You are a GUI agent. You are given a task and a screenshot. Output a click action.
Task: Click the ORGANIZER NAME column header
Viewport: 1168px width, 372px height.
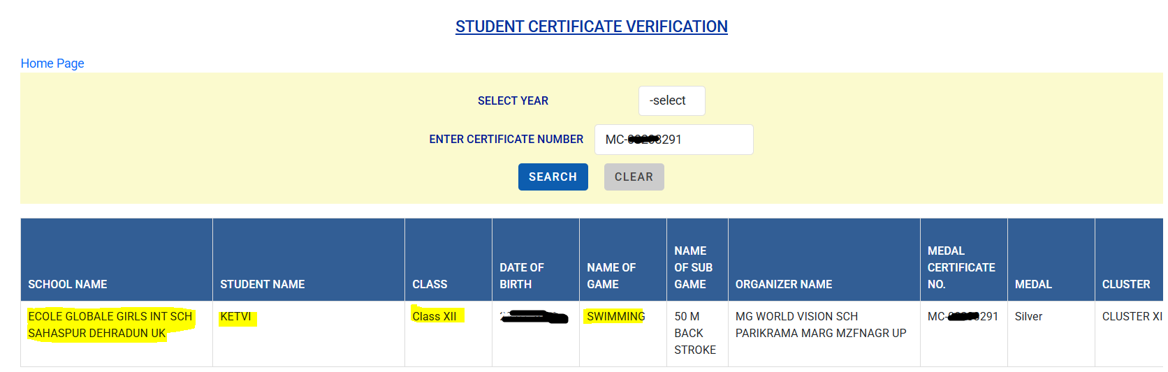824,260
